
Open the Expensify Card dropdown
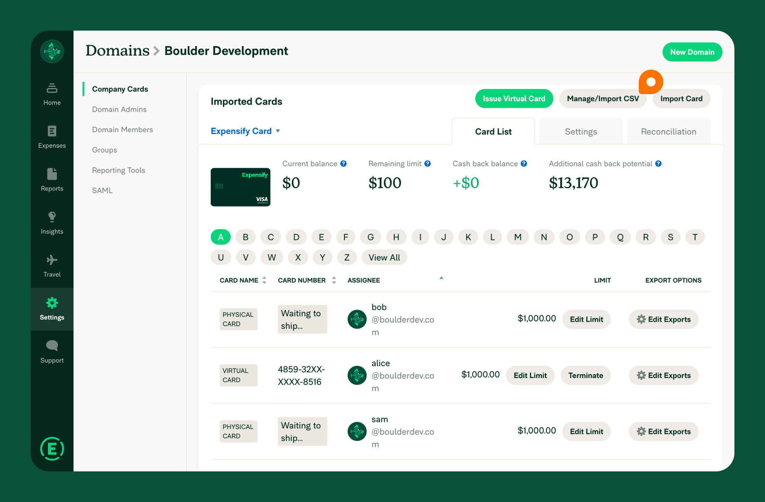[x=245, y=131]
